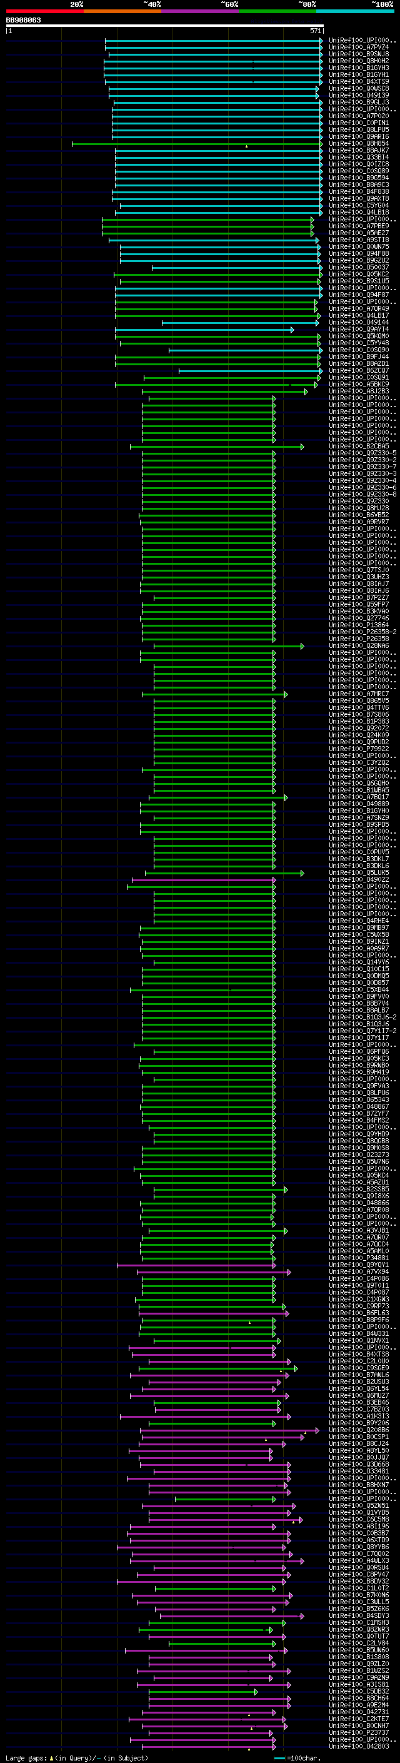Click label UniRef100_Q9Z330-5
Image resolution: width=400 pixels, height=1763 pixels.
(362, 453)
